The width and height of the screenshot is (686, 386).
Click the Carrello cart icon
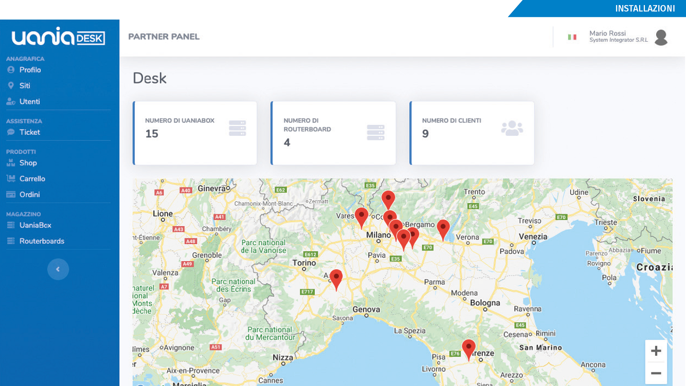[x=11, y=178]
